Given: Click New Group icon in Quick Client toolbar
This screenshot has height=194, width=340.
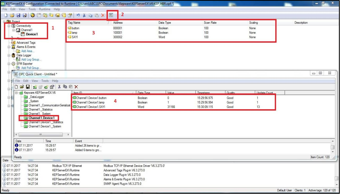Looking at the screenshot, I should [x=41, y=87].
